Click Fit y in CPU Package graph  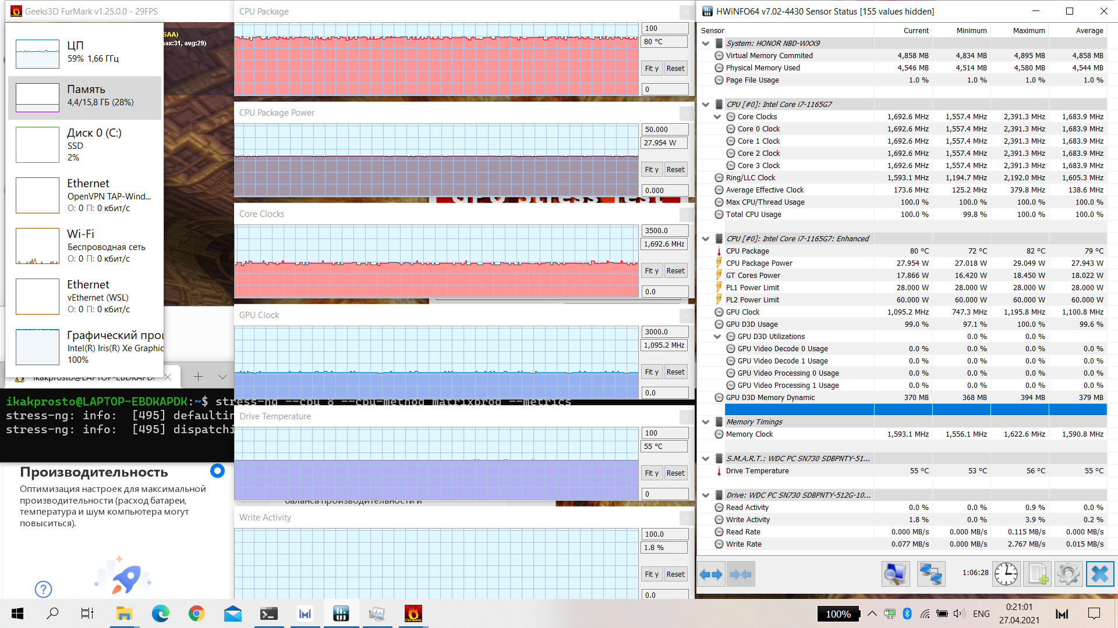coord(652,69)
